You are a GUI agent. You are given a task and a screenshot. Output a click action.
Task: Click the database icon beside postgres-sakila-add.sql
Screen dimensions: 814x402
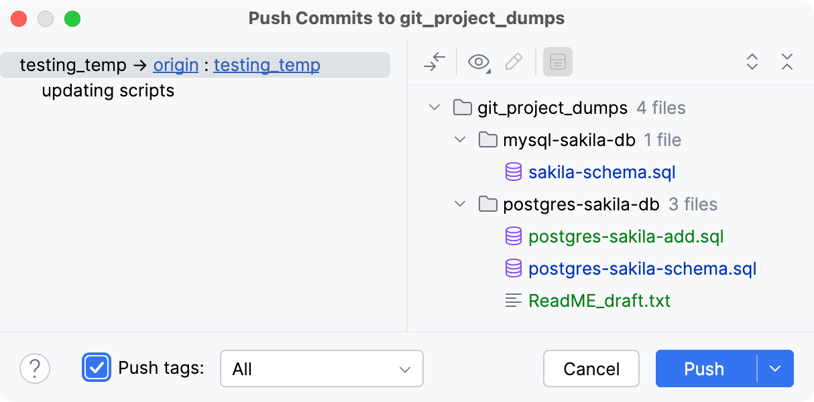513,236
